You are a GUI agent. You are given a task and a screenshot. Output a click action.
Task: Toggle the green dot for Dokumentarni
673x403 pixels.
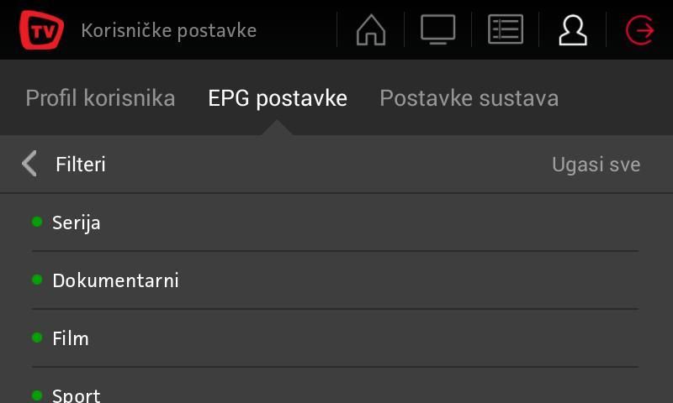point(37,280)
